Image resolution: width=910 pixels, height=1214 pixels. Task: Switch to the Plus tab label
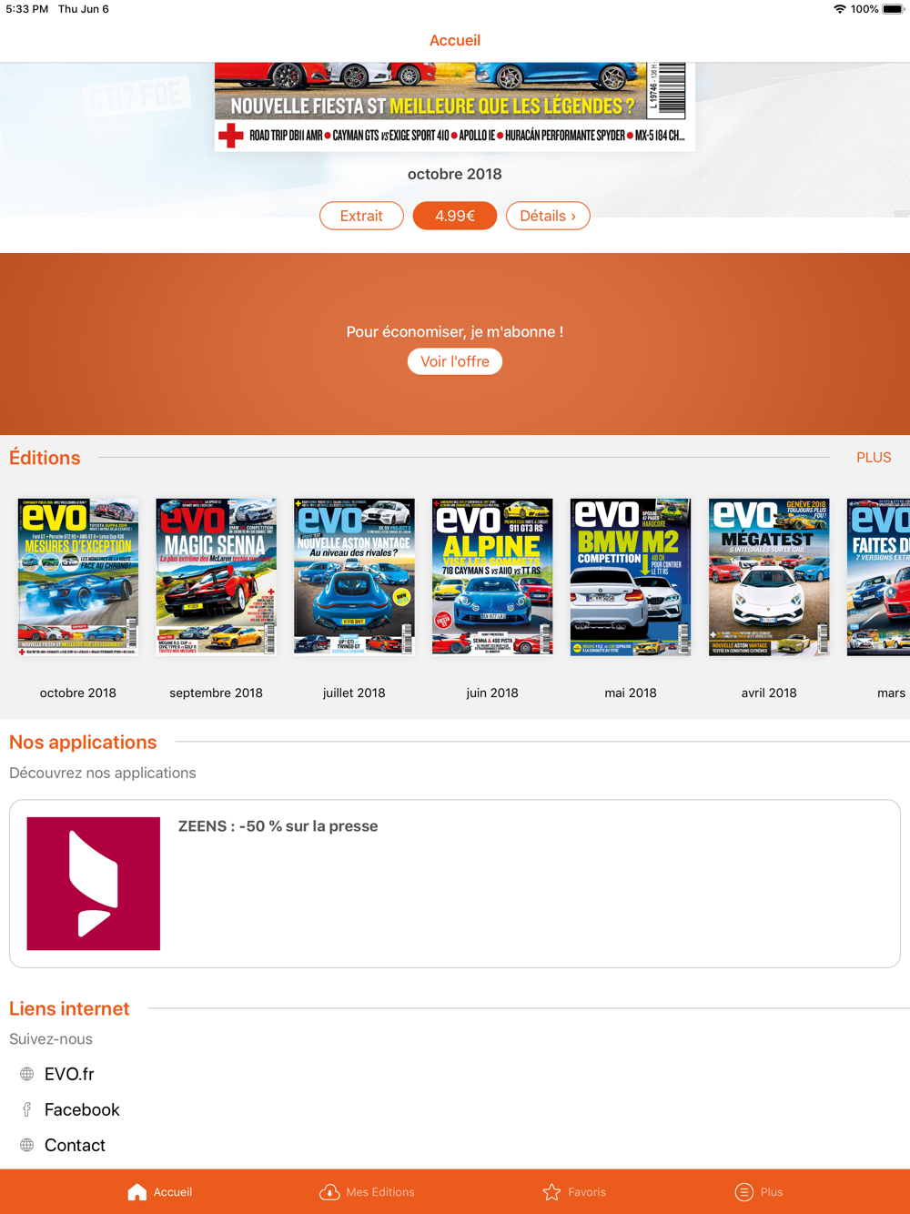[772, 1192]
